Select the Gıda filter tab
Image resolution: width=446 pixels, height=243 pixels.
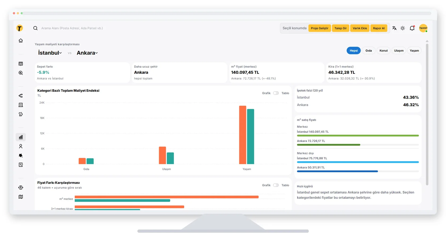click(x=368, y=51)
